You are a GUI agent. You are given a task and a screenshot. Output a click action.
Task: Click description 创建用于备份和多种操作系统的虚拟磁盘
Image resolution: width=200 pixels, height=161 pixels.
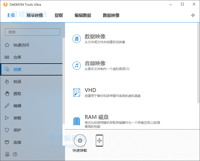click(x=113, y=96)
